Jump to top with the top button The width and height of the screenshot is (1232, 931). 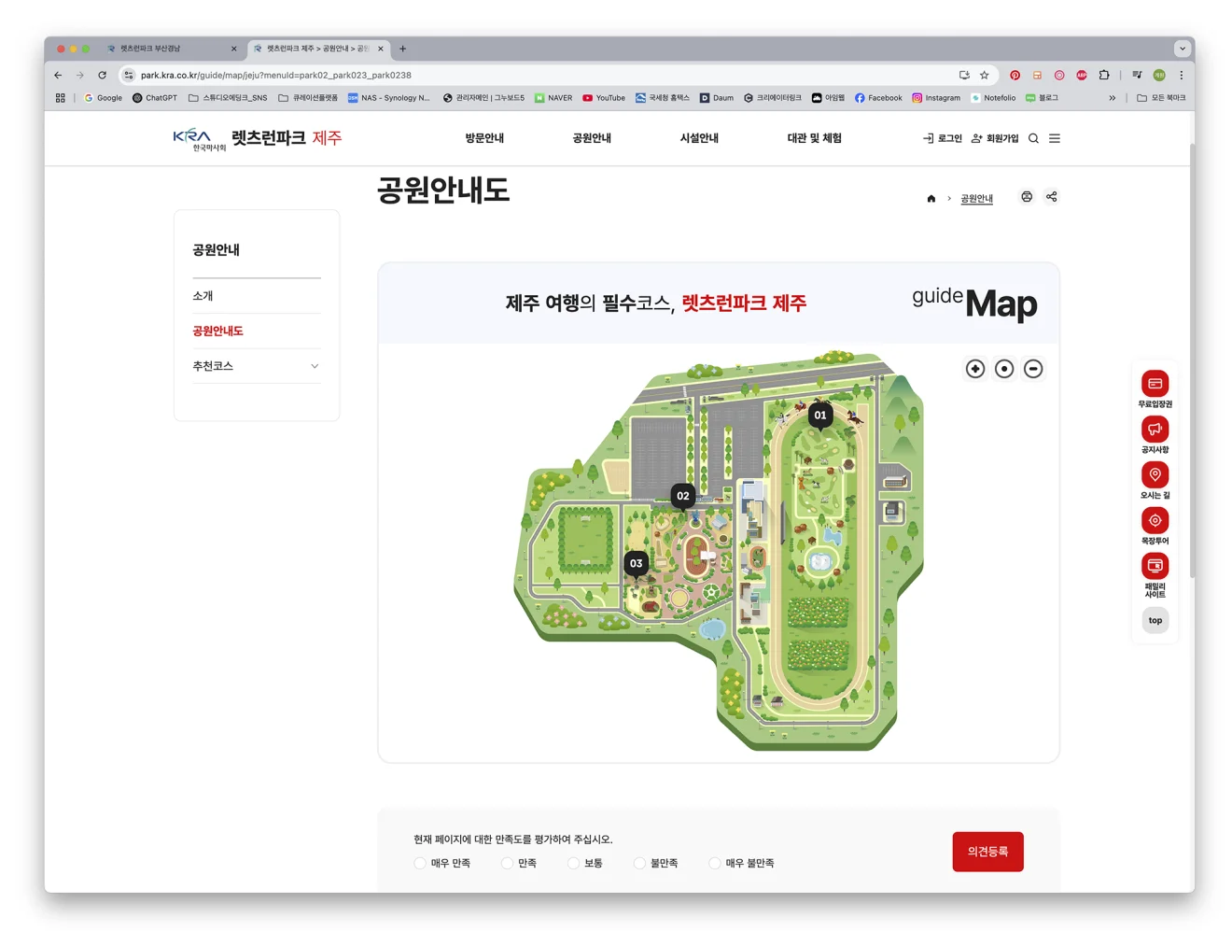pos(1155,620)
